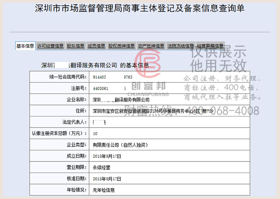
Task: Click the value 无年检信息
Action: click(104, 190)
